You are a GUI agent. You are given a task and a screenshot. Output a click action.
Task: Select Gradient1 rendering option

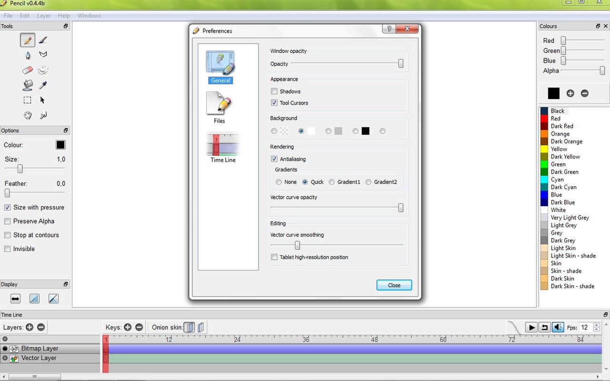[332, 182]
